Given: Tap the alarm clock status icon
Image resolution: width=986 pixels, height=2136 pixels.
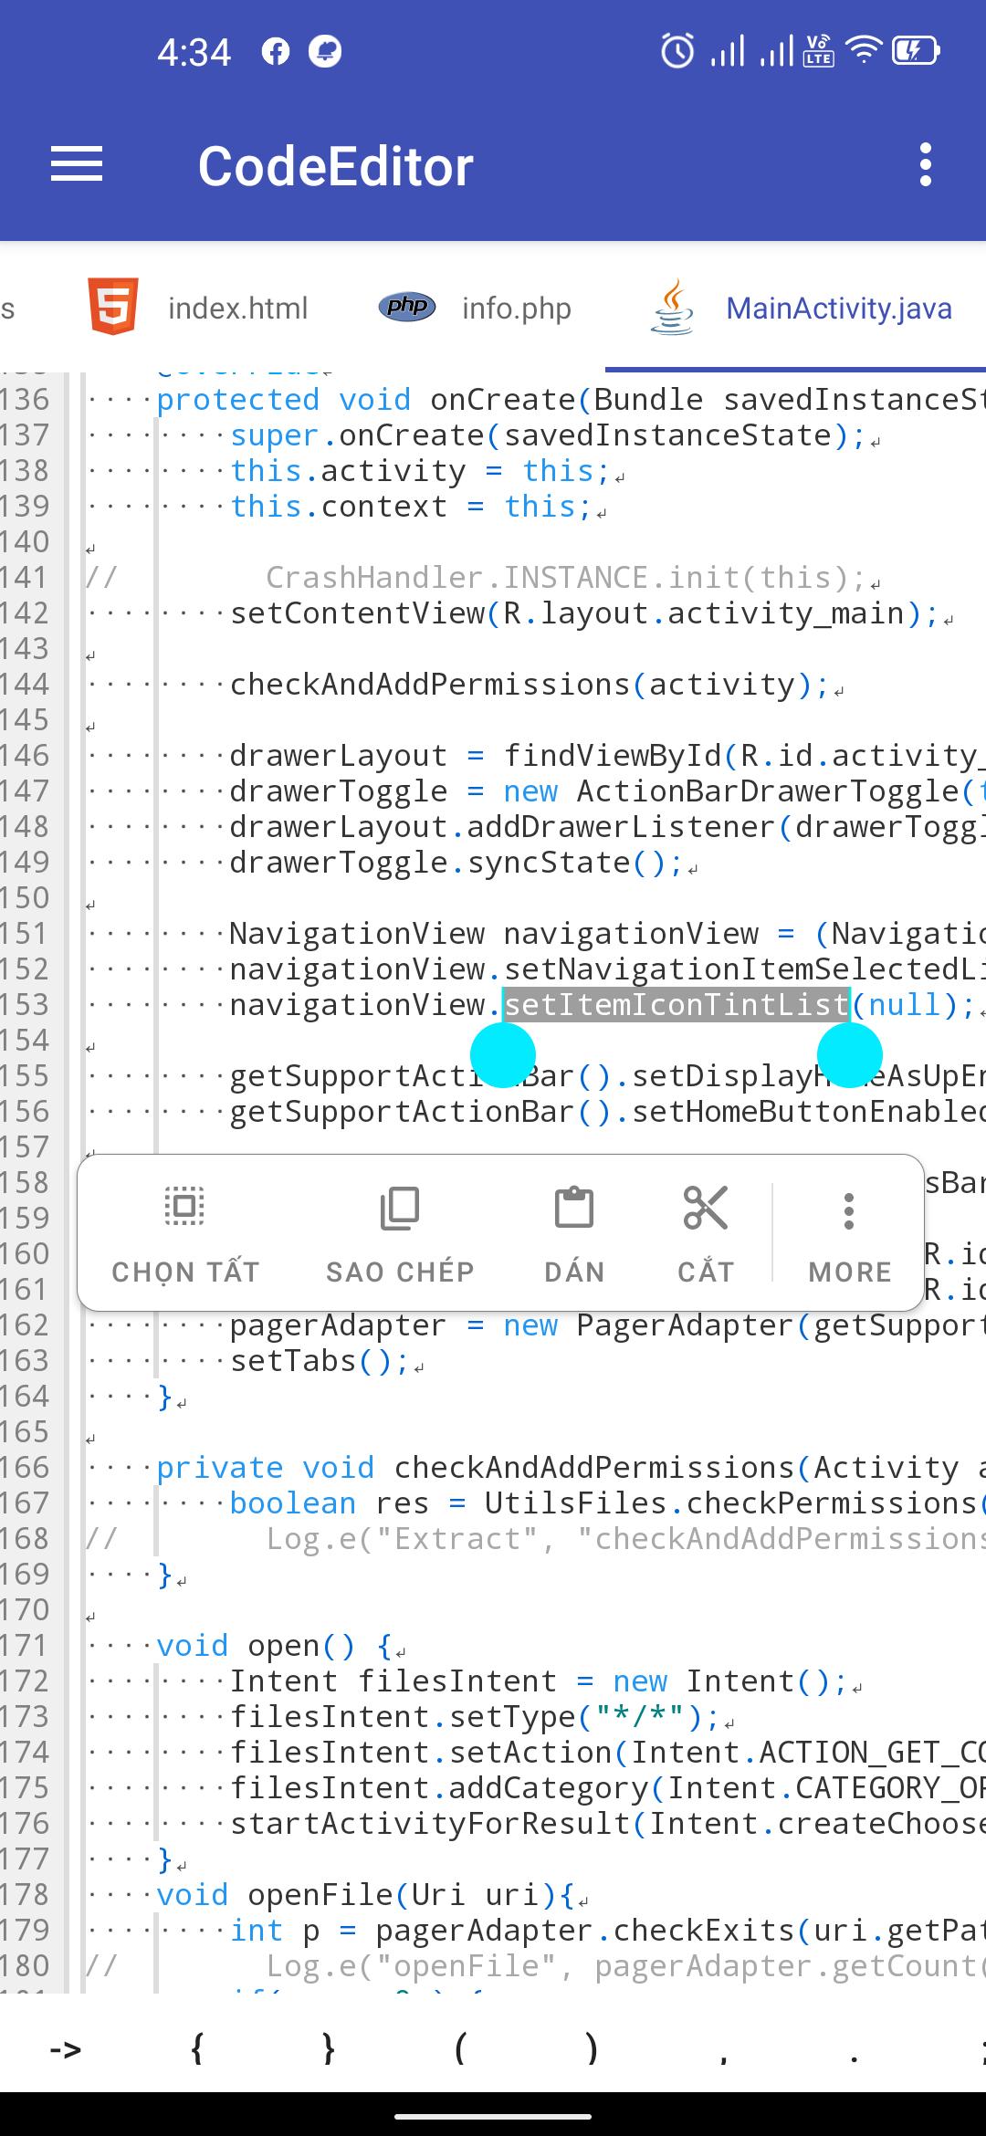Looking at the screenshot, I should click(x=677, y=51).
